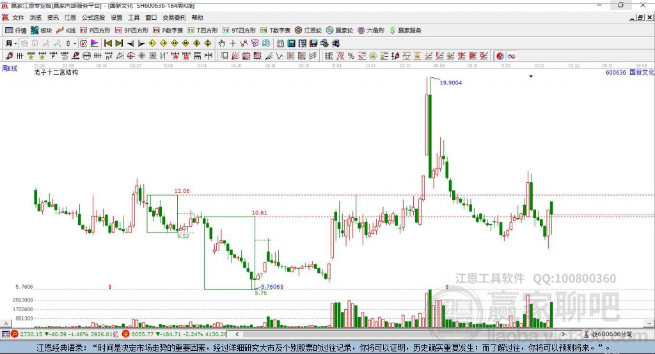
Task: Expand the 周 period dropdown
Action: point(15,43)
